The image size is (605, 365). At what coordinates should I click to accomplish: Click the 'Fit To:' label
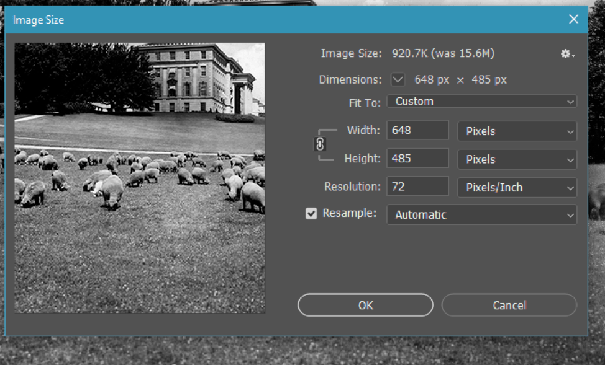pyautogui.click(x=365, y=103)
